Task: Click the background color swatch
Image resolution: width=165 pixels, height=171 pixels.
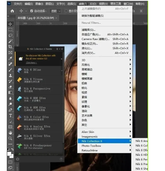Action: click(x=12, y=156)
